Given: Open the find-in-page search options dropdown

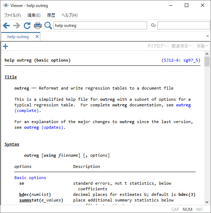Looking at the screenshot, I should [x=154, y=26].
